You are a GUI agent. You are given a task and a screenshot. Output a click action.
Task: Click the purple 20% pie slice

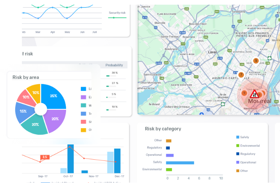(x=55, y=118)
